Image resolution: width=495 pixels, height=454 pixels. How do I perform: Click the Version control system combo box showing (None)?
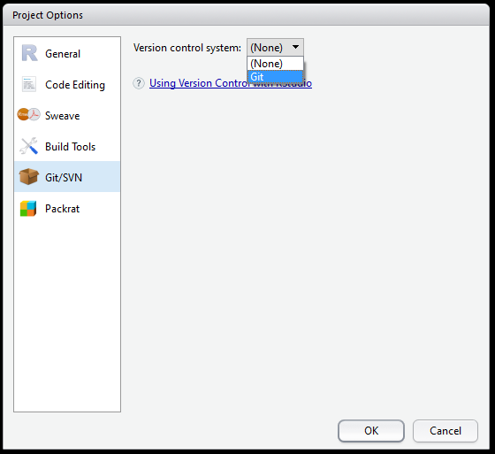(x=275, y=48)
